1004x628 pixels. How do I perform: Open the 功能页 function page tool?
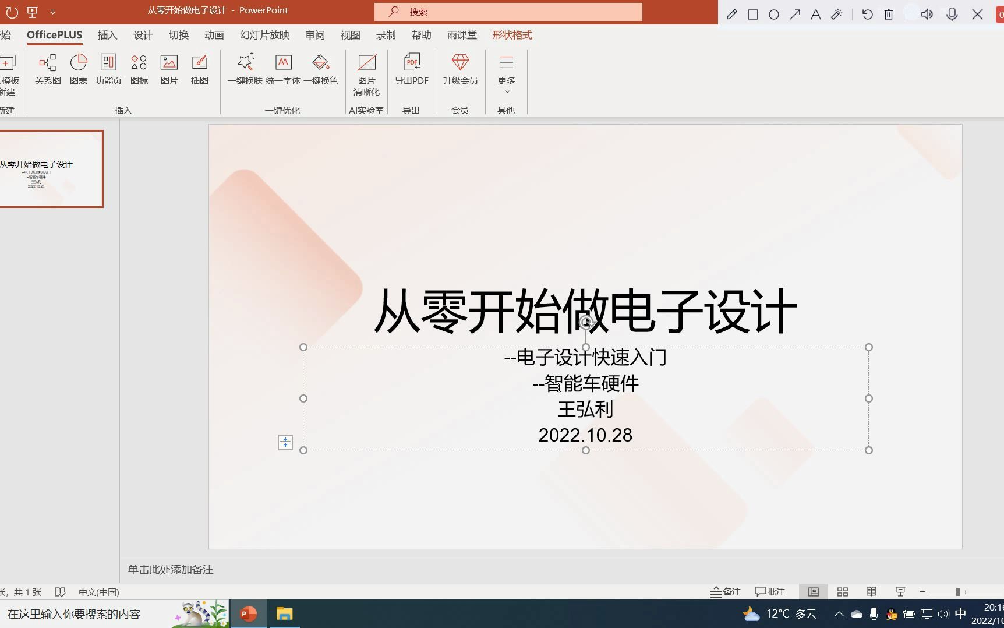[x=108, y=69]
